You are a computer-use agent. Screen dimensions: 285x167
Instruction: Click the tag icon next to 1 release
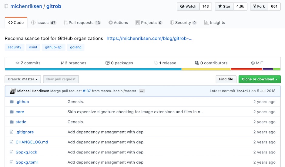pos(156,63)
